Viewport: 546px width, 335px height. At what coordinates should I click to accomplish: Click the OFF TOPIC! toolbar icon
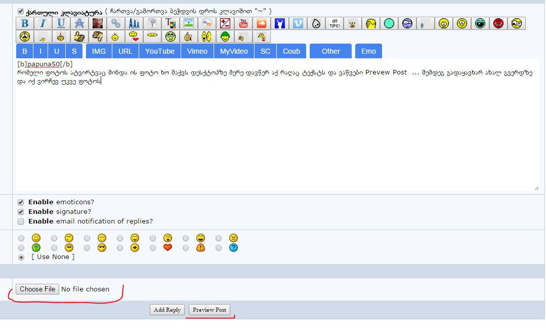coord(334,23)
